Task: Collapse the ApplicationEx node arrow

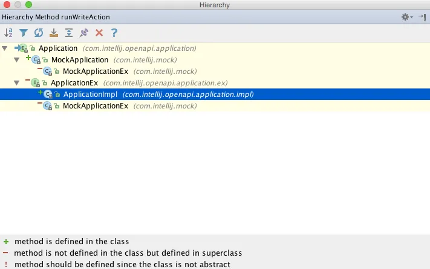Action: 17,83
